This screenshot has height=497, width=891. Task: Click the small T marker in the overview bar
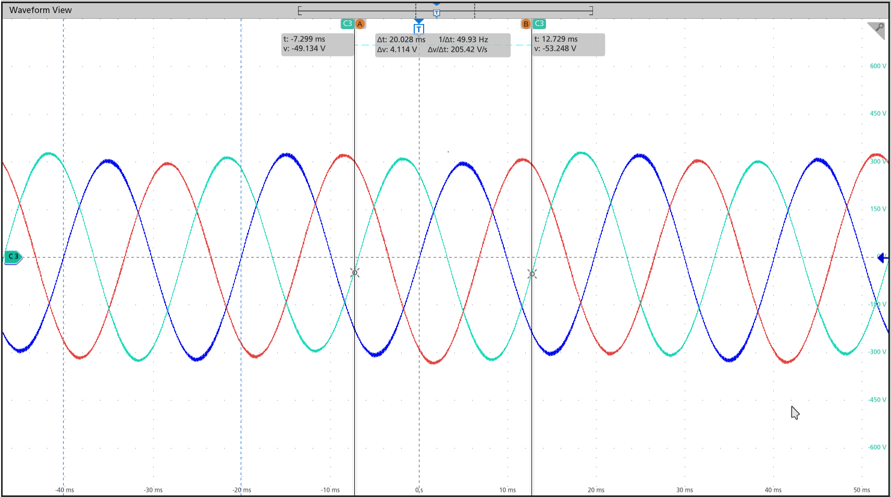click(437, 13)
